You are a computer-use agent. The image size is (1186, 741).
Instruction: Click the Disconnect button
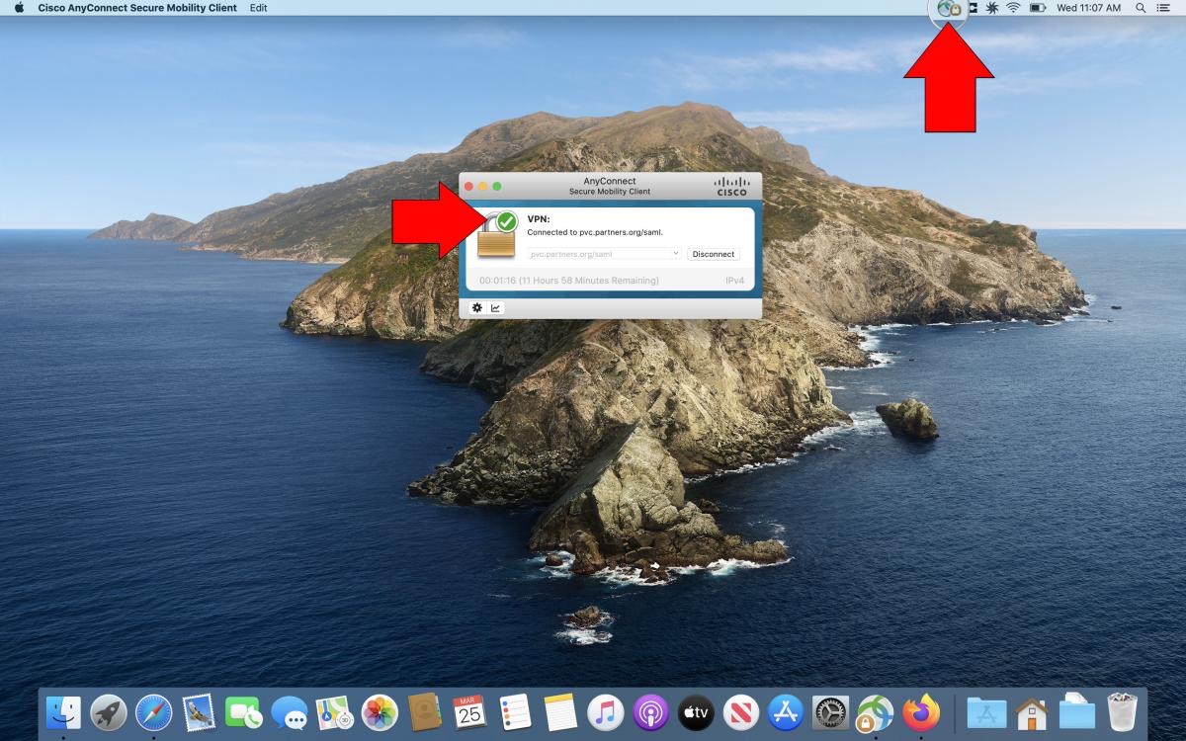pyautogui.click(x=714, y=254)
